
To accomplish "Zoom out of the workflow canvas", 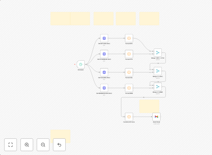I will pos(43,145).
